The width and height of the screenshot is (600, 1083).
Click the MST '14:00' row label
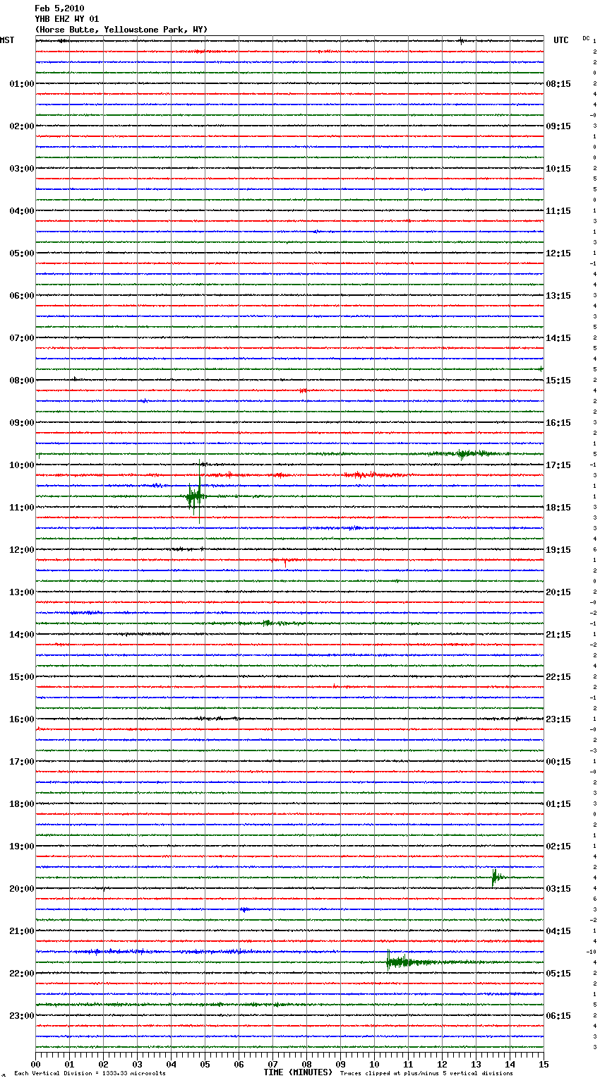tap(22, 635)
